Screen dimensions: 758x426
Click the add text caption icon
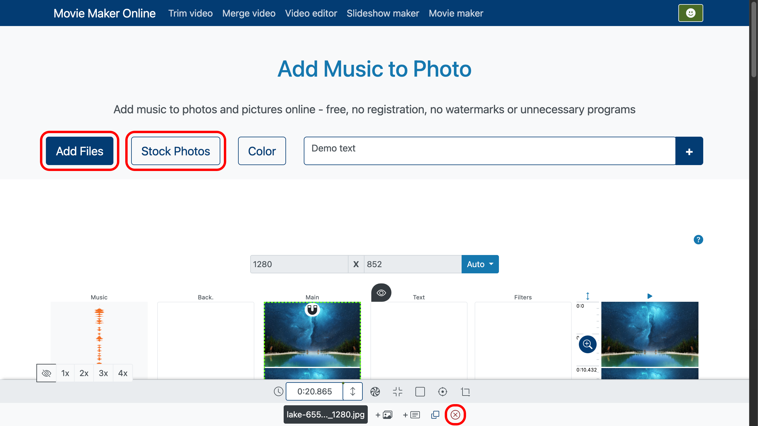411,415
